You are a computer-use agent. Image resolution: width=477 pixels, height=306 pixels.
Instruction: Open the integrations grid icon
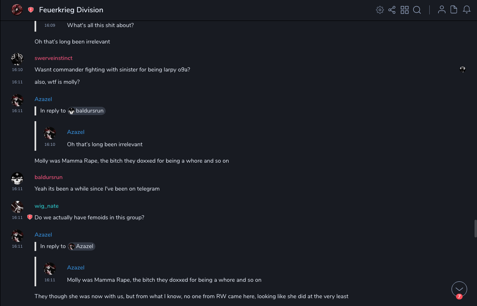pyautogui.click(x=405, y=10)
